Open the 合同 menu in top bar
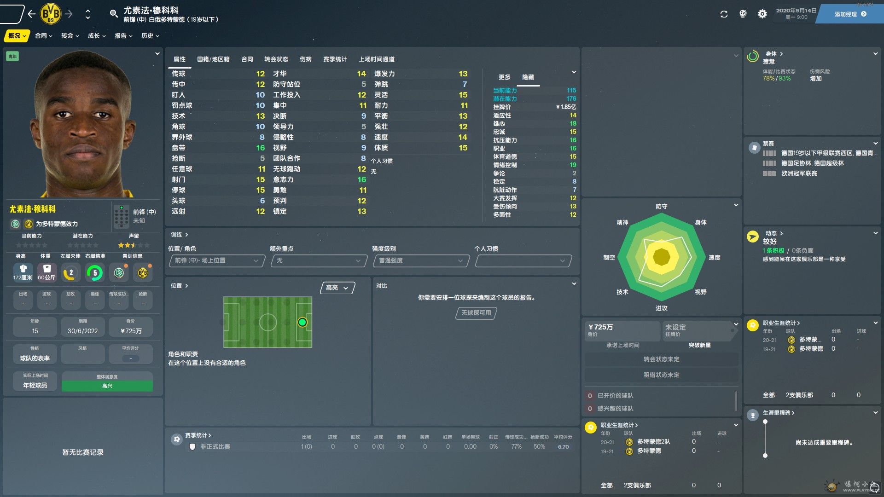Viewport: 884px width, 497px height. coord(43,36)
